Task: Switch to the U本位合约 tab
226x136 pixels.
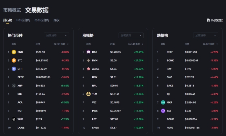Action: [23, 20]
